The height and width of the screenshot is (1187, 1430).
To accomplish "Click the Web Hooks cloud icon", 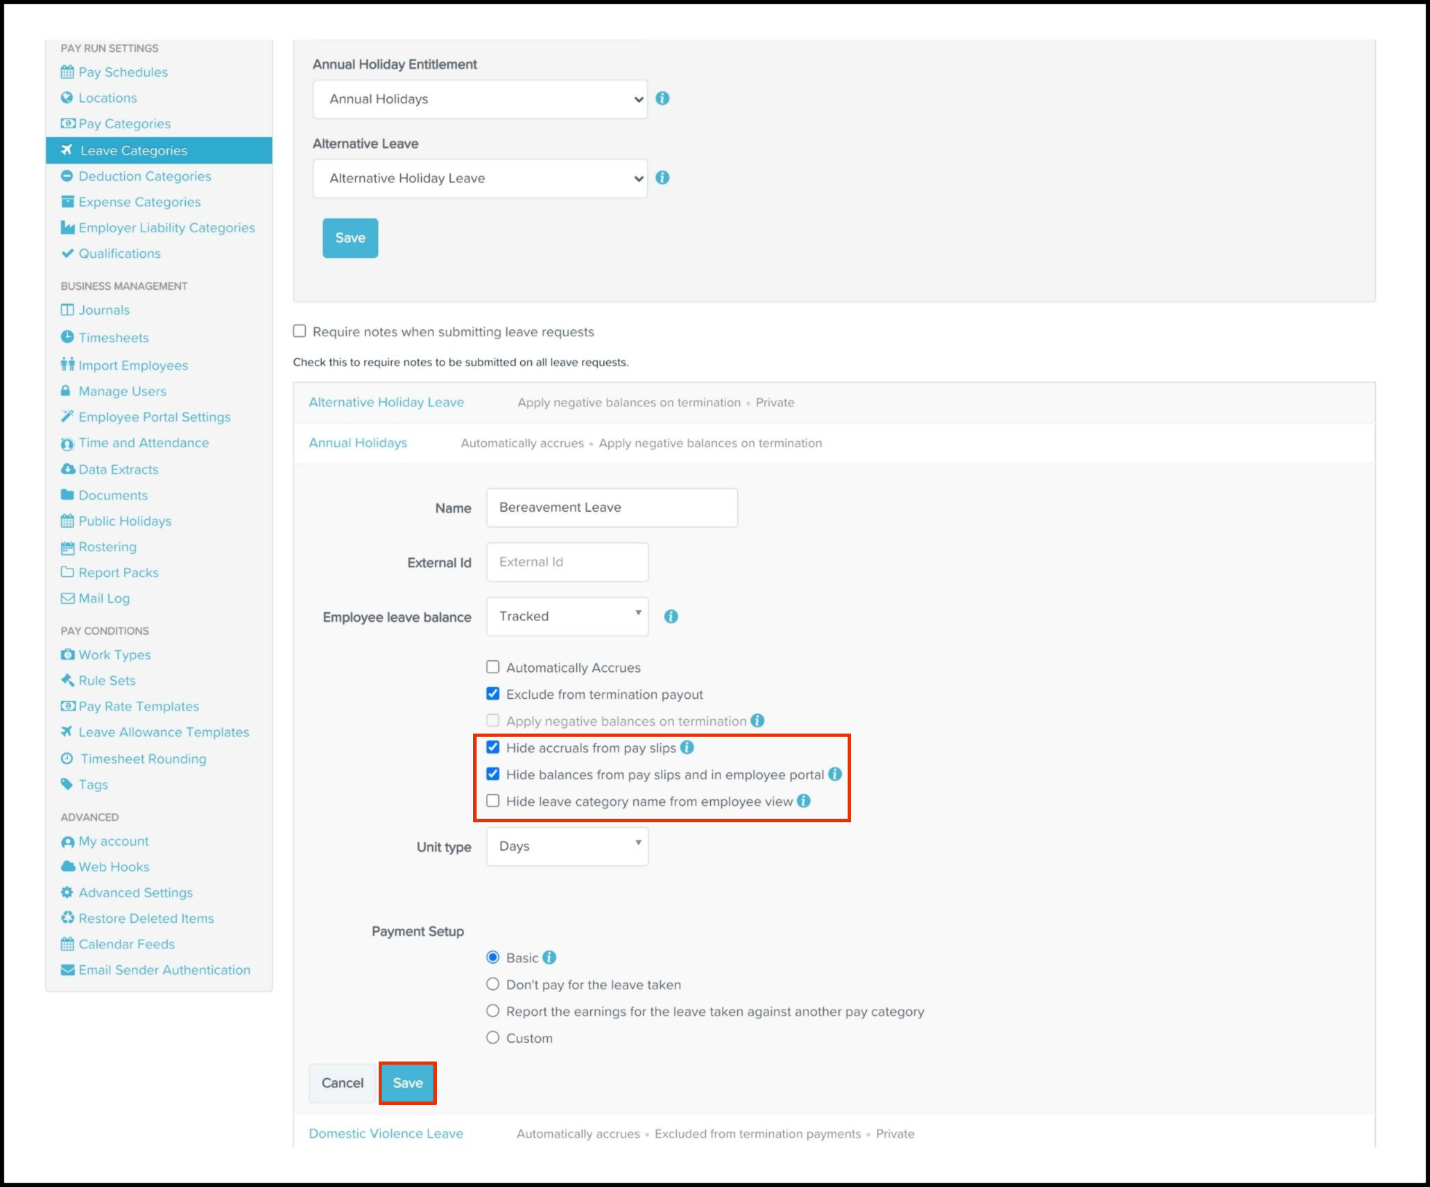I will pos(67,867).
